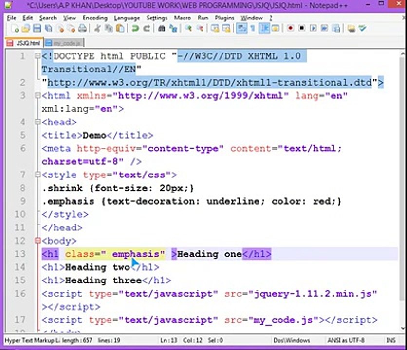Click the Close document icon

click(x=60, y=28)
